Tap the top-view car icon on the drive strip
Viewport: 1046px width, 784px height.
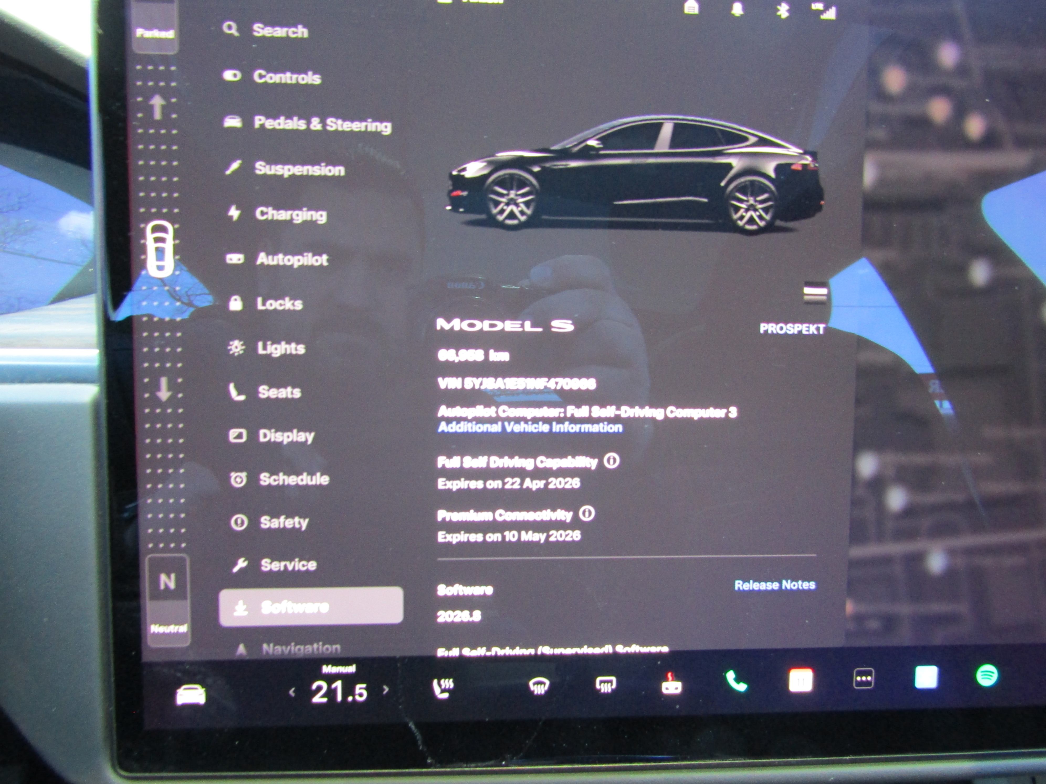(160, 249)
